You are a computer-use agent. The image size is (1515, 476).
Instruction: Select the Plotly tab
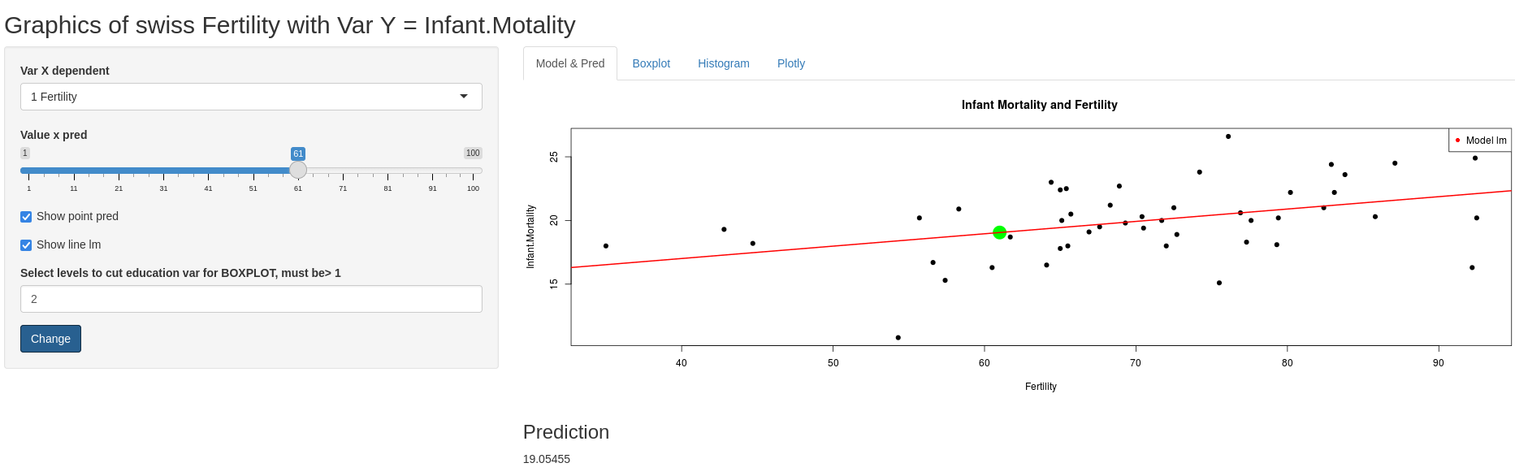[x=790, y=63]
